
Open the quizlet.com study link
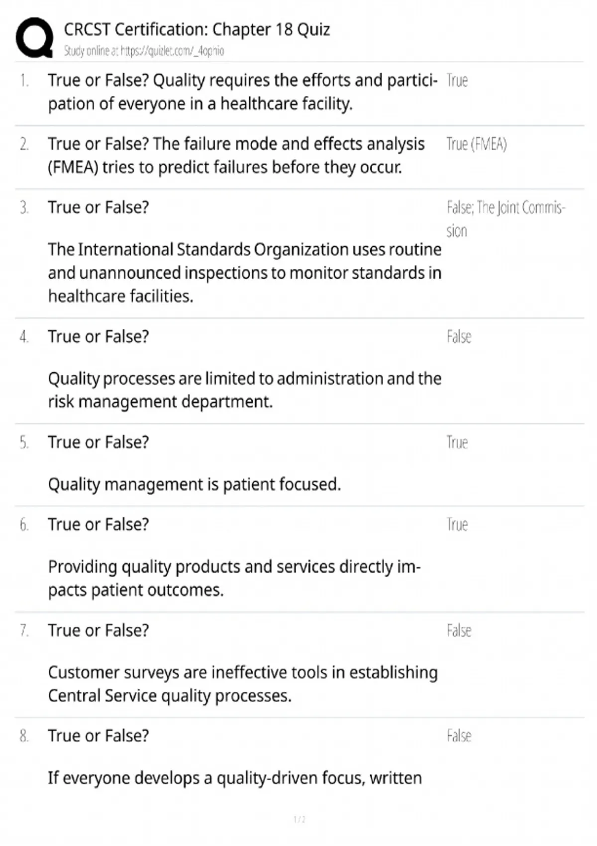click(x=172, y=51)
